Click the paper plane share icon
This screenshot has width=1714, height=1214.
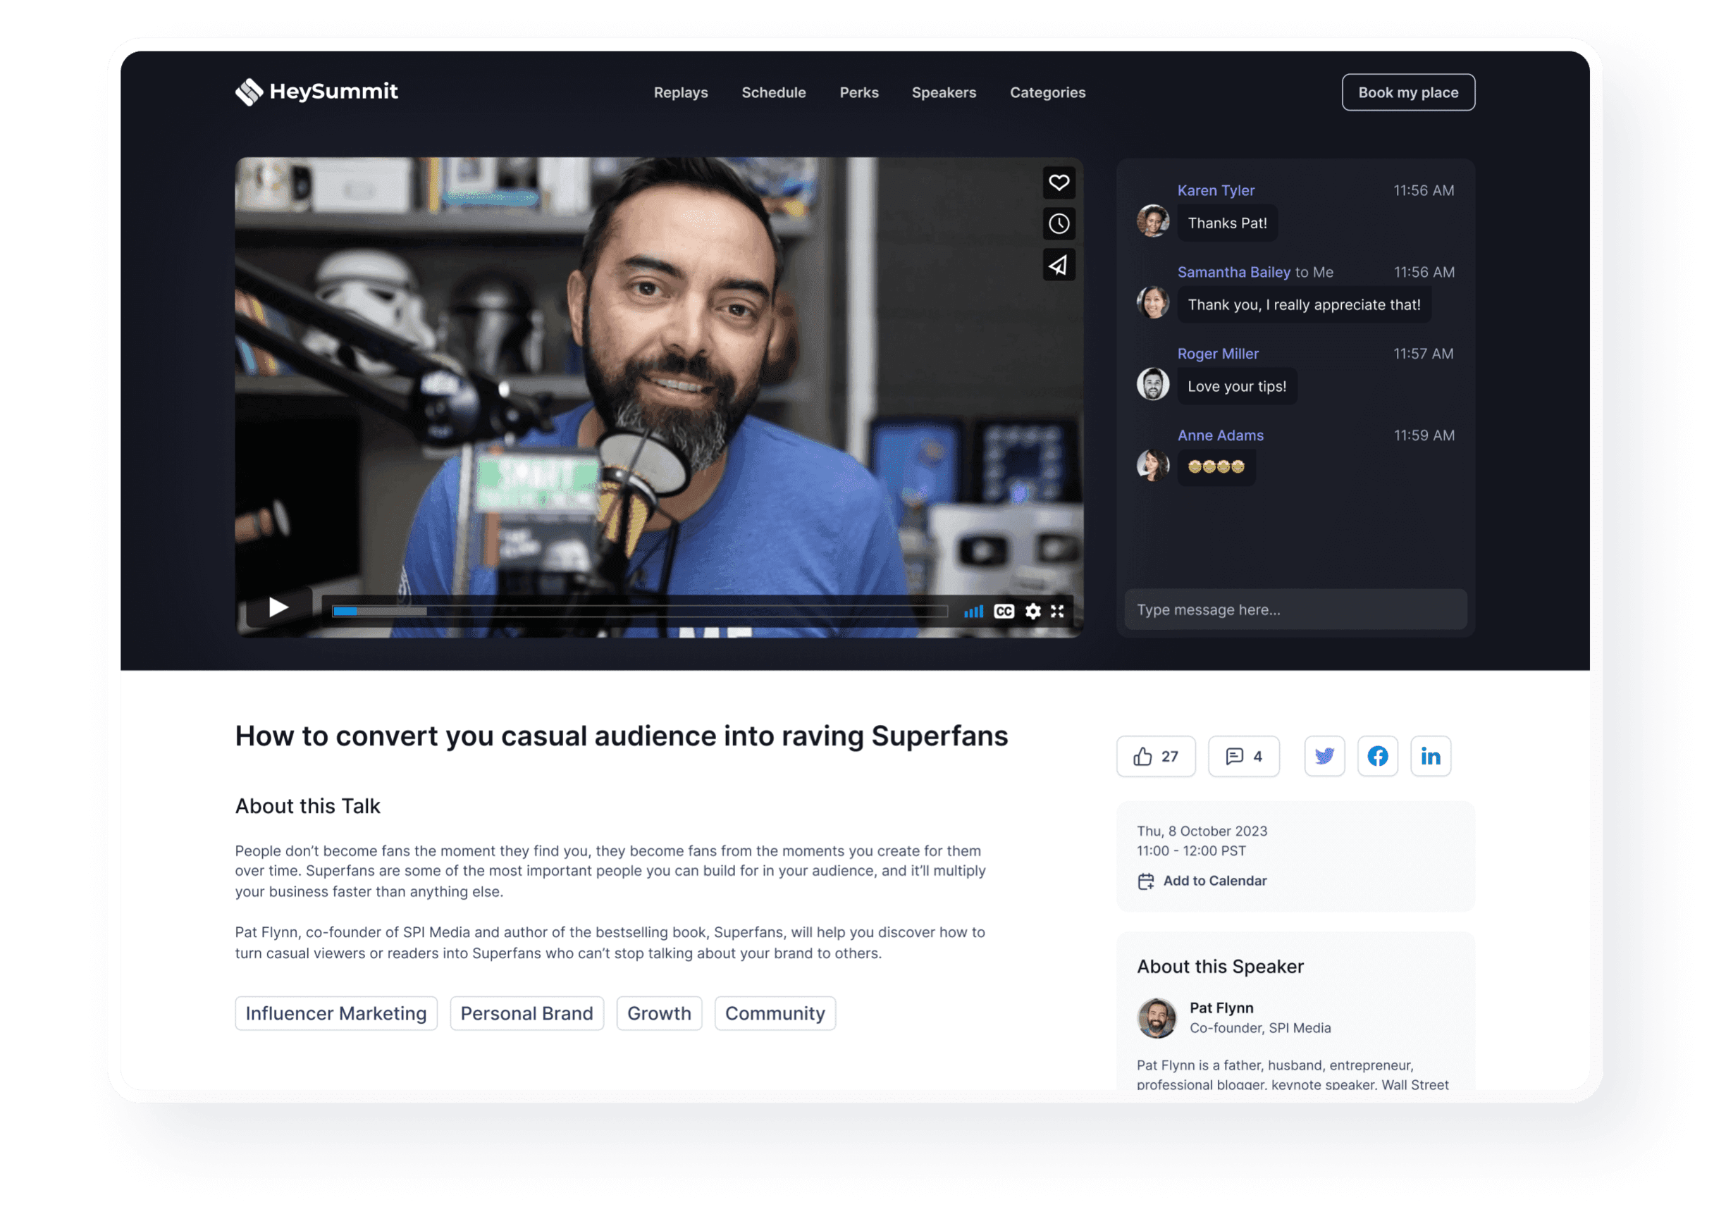(x=1059, y=265)
